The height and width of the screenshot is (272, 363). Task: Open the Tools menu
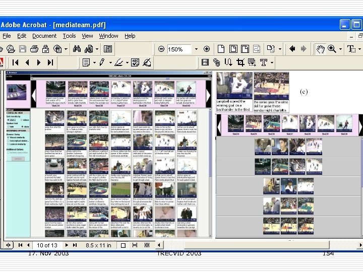[69, 36]
